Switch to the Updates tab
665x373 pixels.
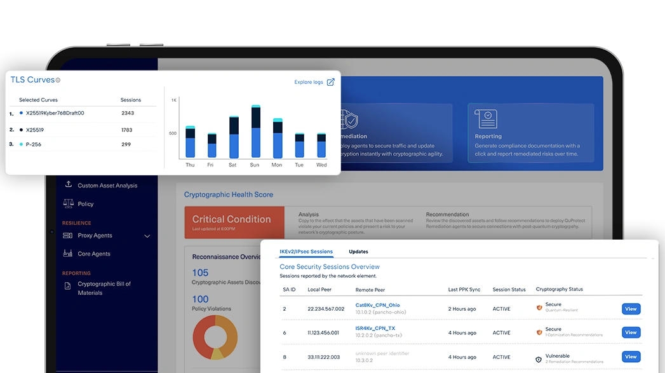(358, 252)
